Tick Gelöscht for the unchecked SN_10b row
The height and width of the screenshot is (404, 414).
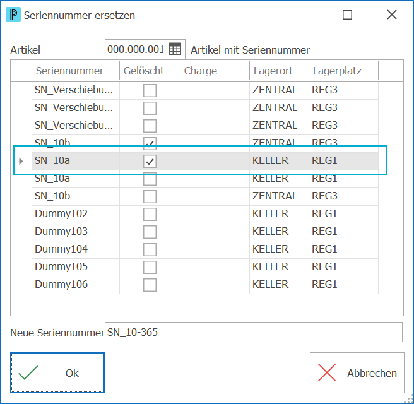point(150,196)
